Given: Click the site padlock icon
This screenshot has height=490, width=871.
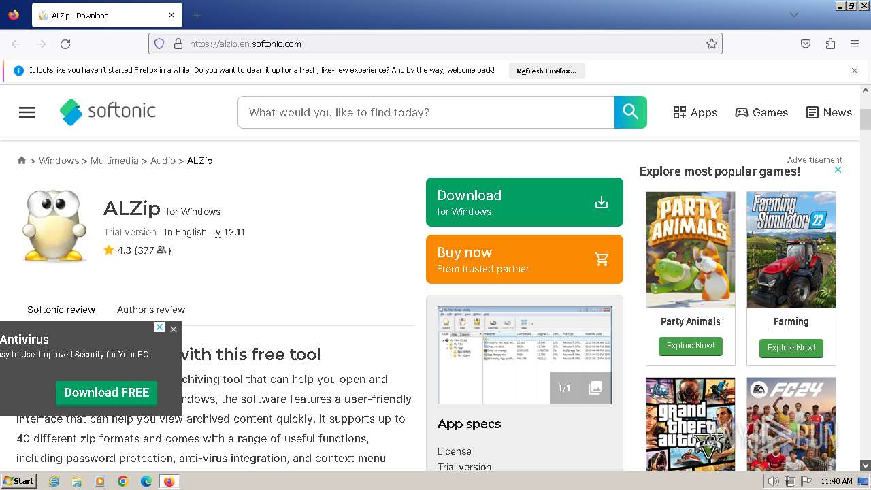Looking at the screenshot, I should pyautogui.click(x=178, y=44).
